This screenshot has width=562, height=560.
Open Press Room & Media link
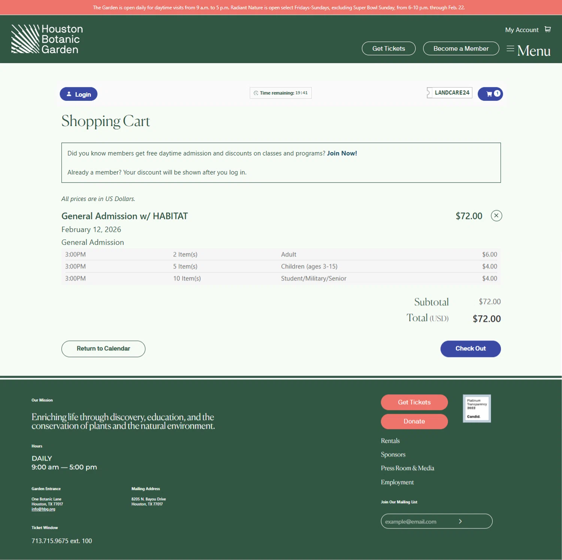click(x=407, y=468)
